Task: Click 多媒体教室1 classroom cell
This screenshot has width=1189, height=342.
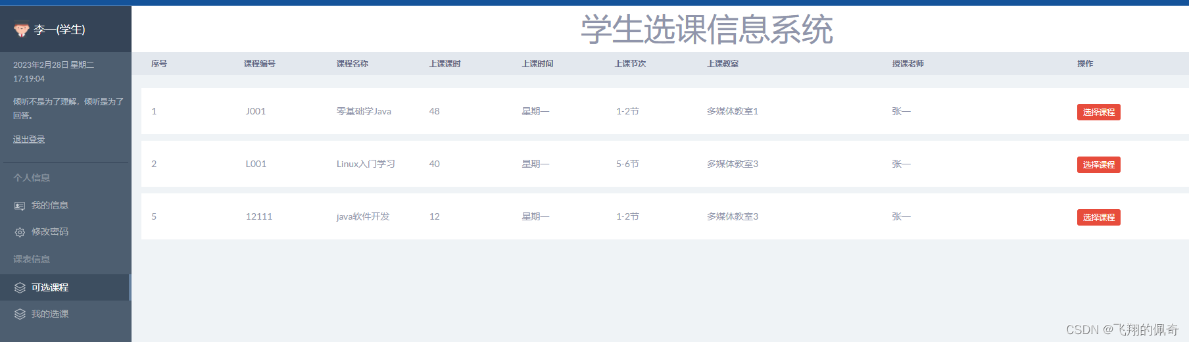Action: [x=733, y=111]
